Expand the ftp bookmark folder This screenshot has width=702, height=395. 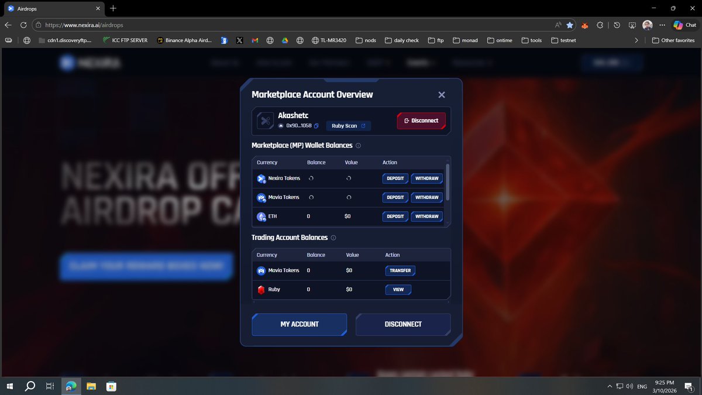point(436,40)
